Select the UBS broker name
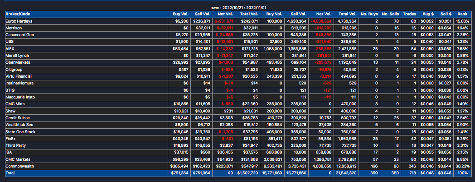 point(10,42)
